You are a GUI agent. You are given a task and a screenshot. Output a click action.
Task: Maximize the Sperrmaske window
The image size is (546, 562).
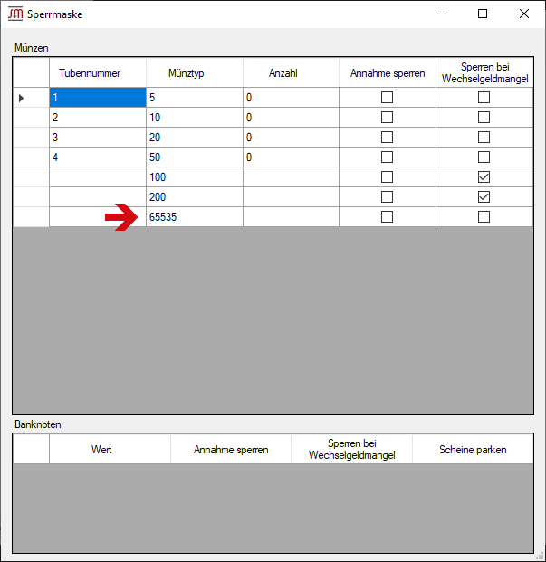pos(483,14)
